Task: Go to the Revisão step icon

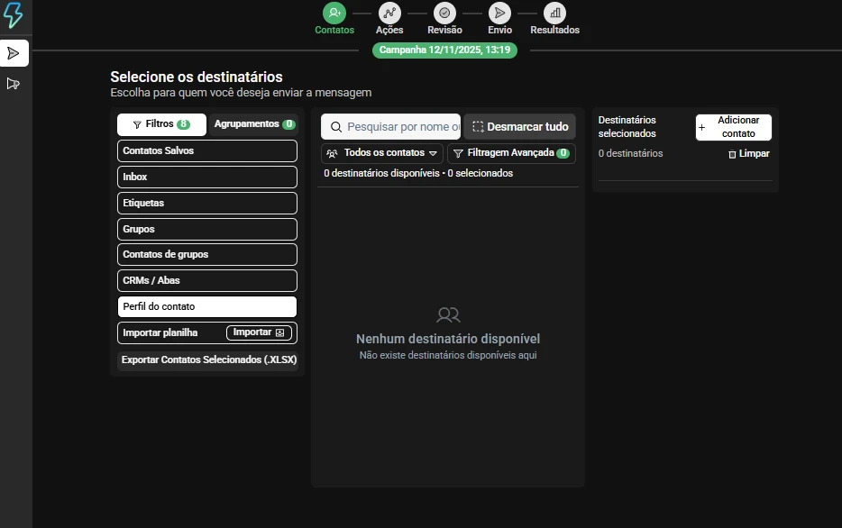Action: (x=444, y=13)
